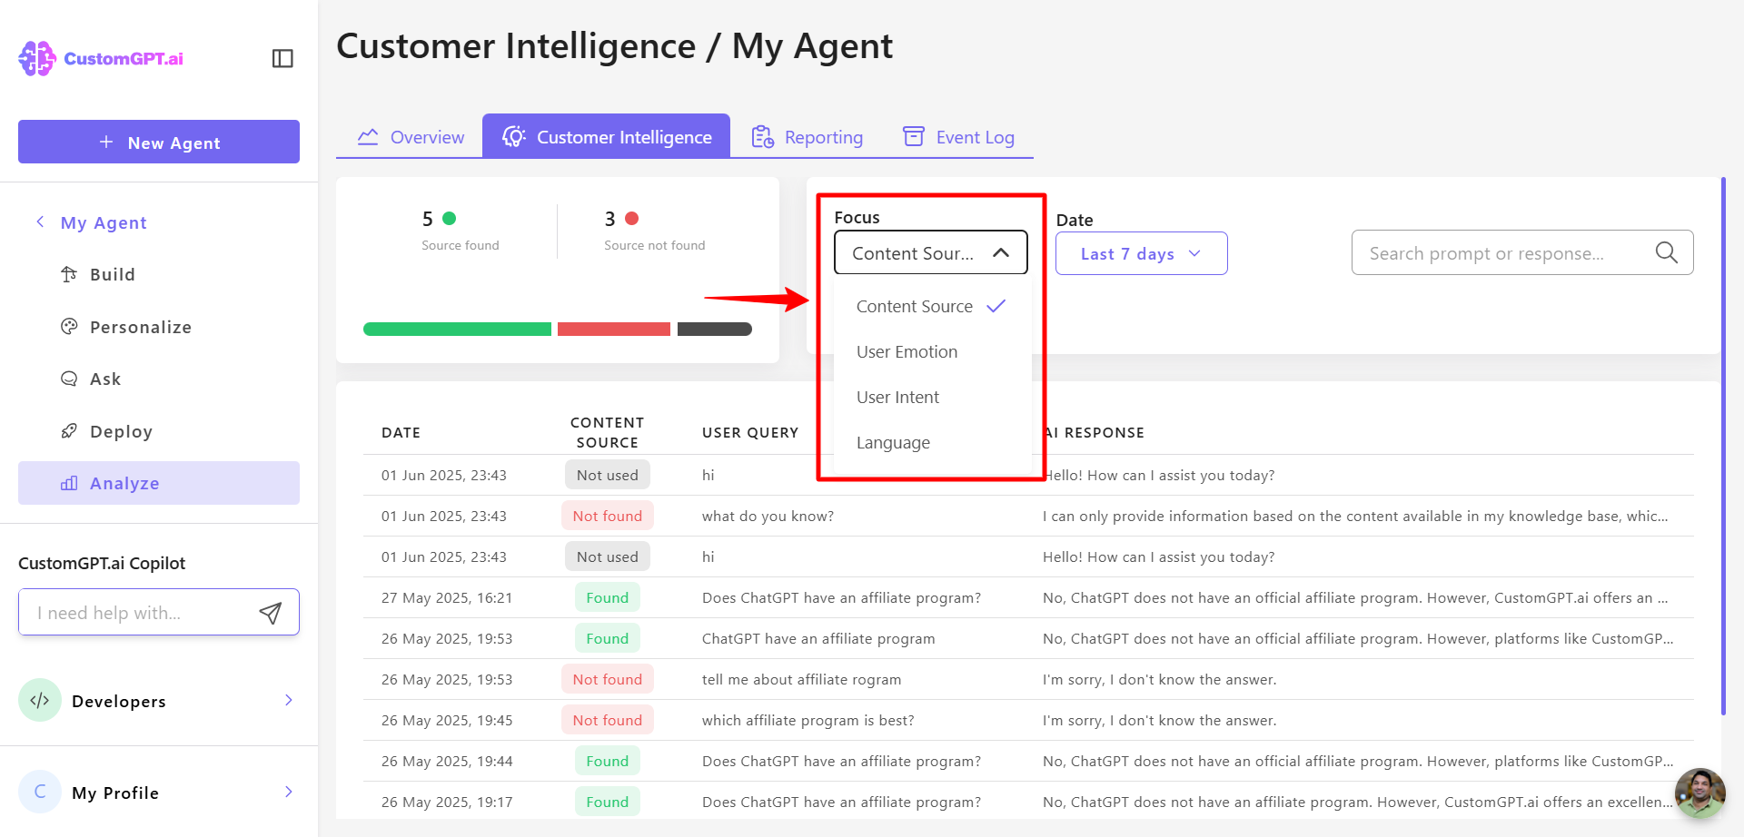Click the 27 May 2025, 16:21 date cell
The width and height of the screenshot is (1744, 837).
(447, 597)
